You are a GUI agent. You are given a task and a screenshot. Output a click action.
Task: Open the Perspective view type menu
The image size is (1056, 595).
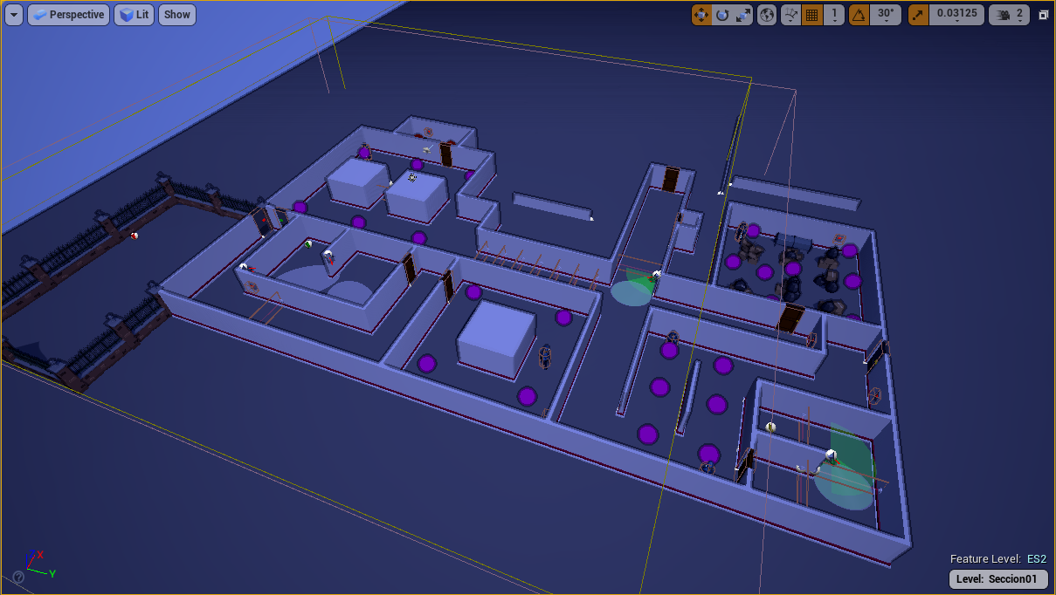(x=68, y=15)
